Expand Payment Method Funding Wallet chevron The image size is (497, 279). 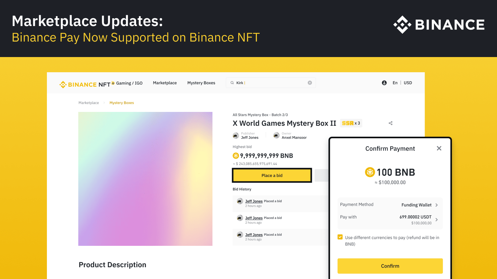pos(436,205)
